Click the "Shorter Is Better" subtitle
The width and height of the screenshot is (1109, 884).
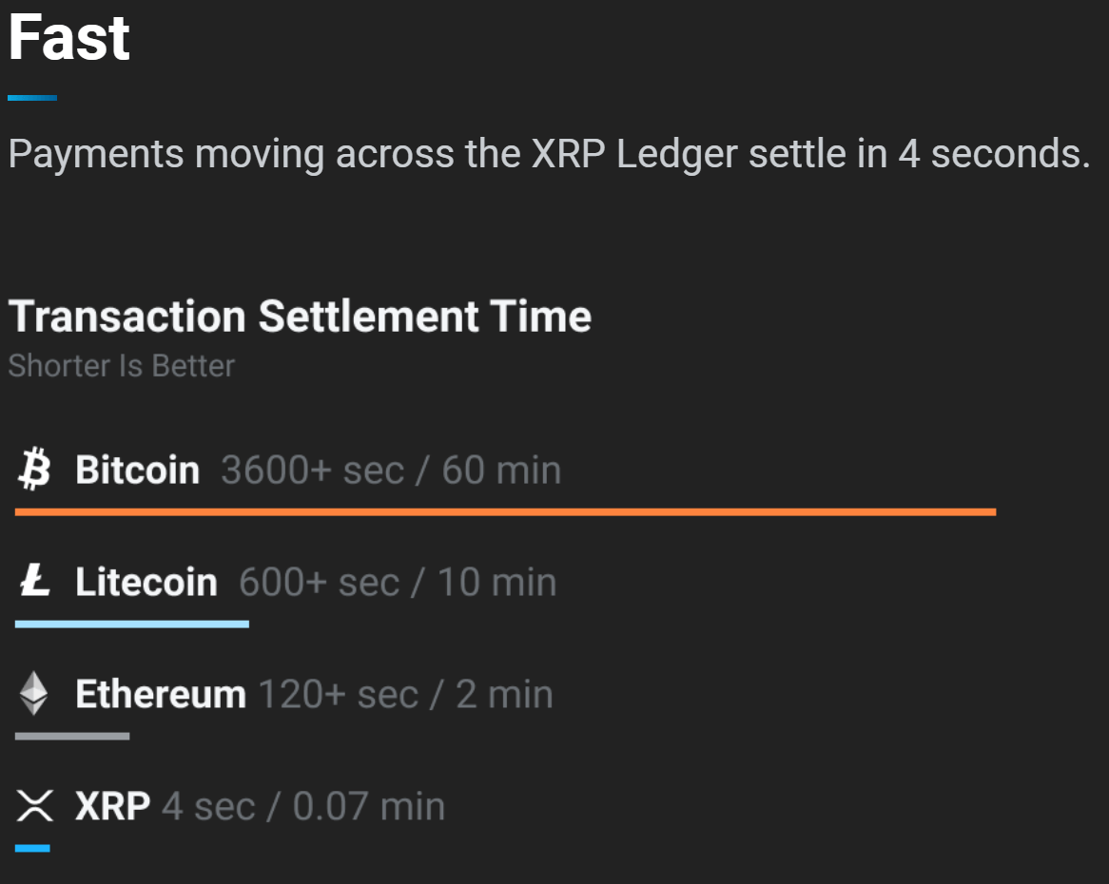(x=121, y=366)
